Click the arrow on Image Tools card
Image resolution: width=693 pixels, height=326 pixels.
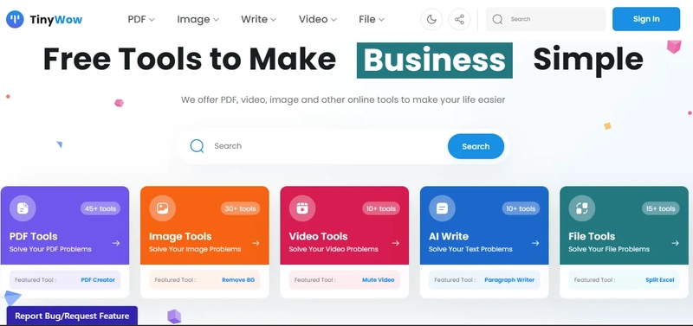256,243
